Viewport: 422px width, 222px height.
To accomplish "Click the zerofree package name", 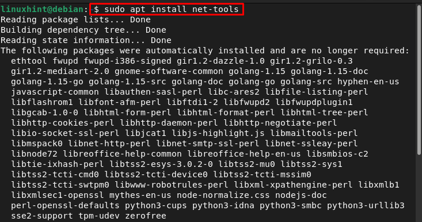I will (x=146, y=216).
